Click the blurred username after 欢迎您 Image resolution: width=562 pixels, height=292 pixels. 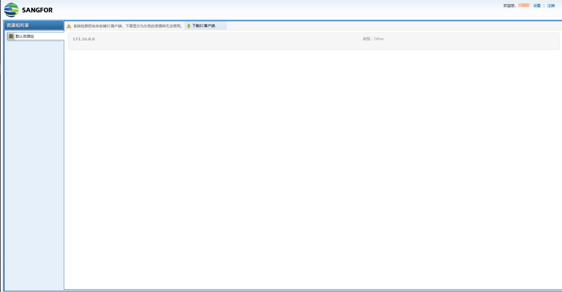pos(523,6)
